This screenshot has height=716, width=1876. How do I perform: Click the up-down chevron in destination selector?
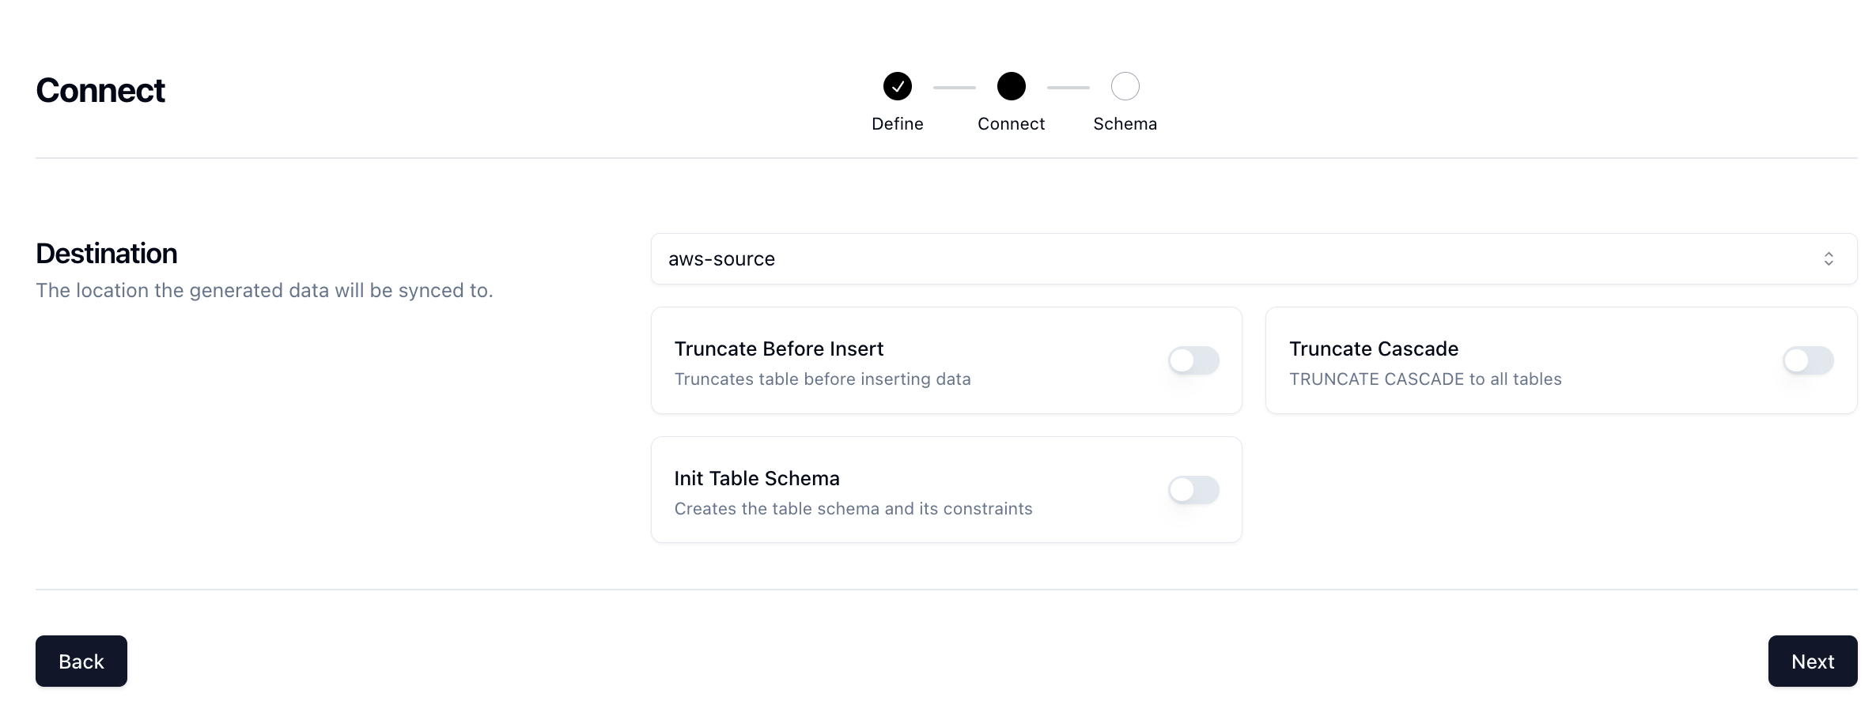point(1828,258)
